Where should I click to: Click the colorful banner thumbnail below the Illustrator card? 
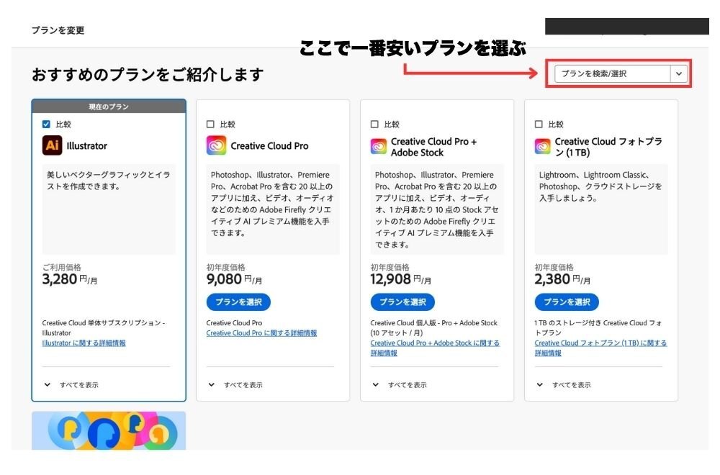(109, 430)
